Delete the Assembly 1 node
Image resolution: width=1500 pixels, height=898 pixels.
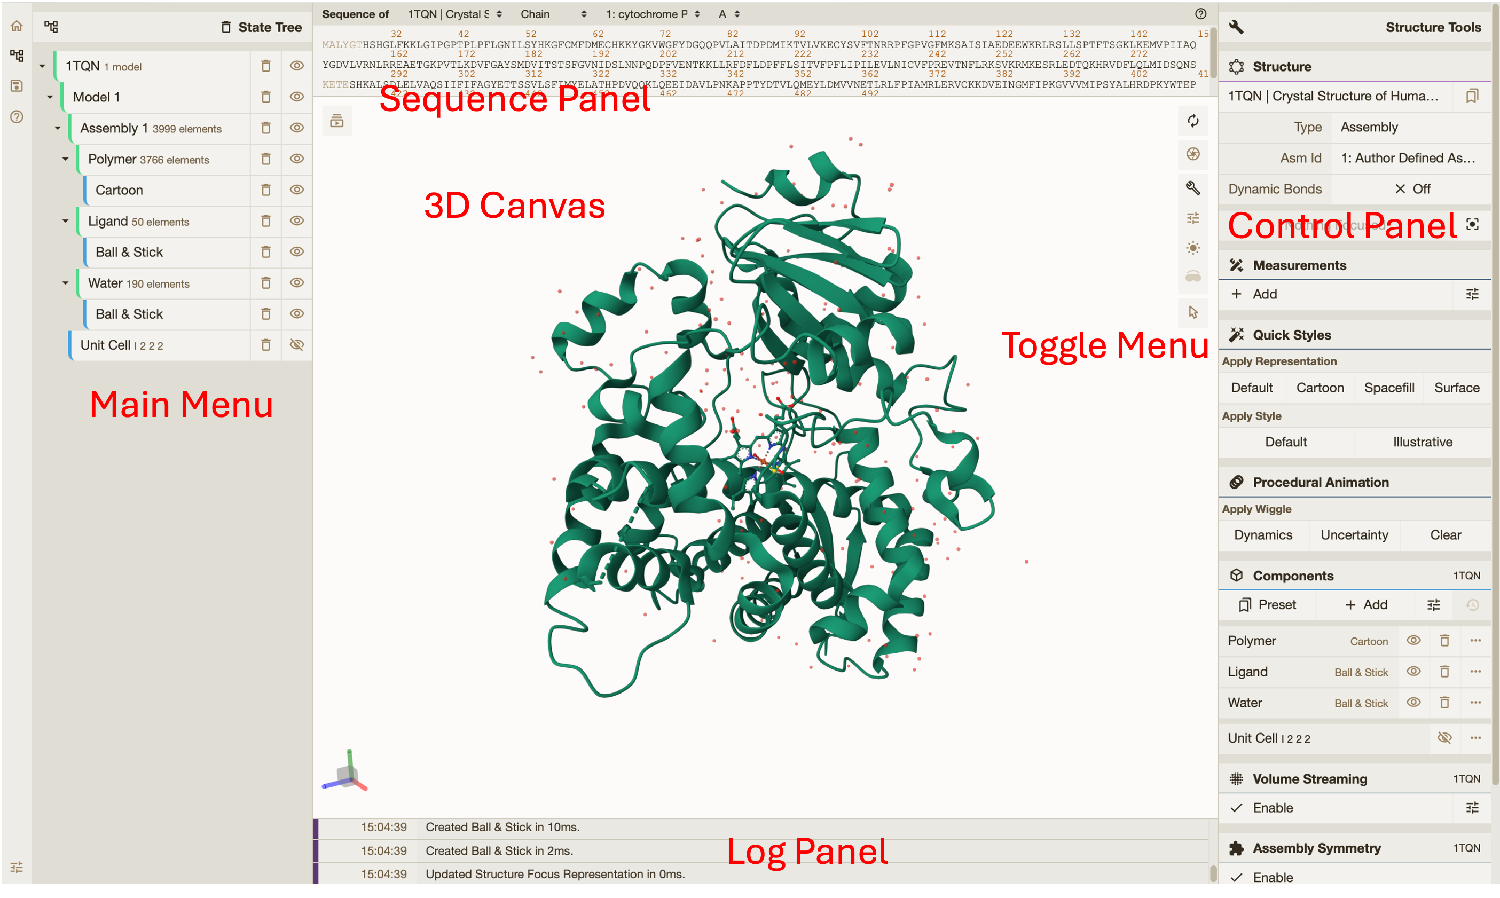pyautogui.click(x=265, y=128)
